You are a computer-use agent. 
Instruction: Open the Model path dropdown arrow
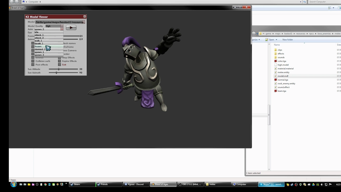click(84, 22)
